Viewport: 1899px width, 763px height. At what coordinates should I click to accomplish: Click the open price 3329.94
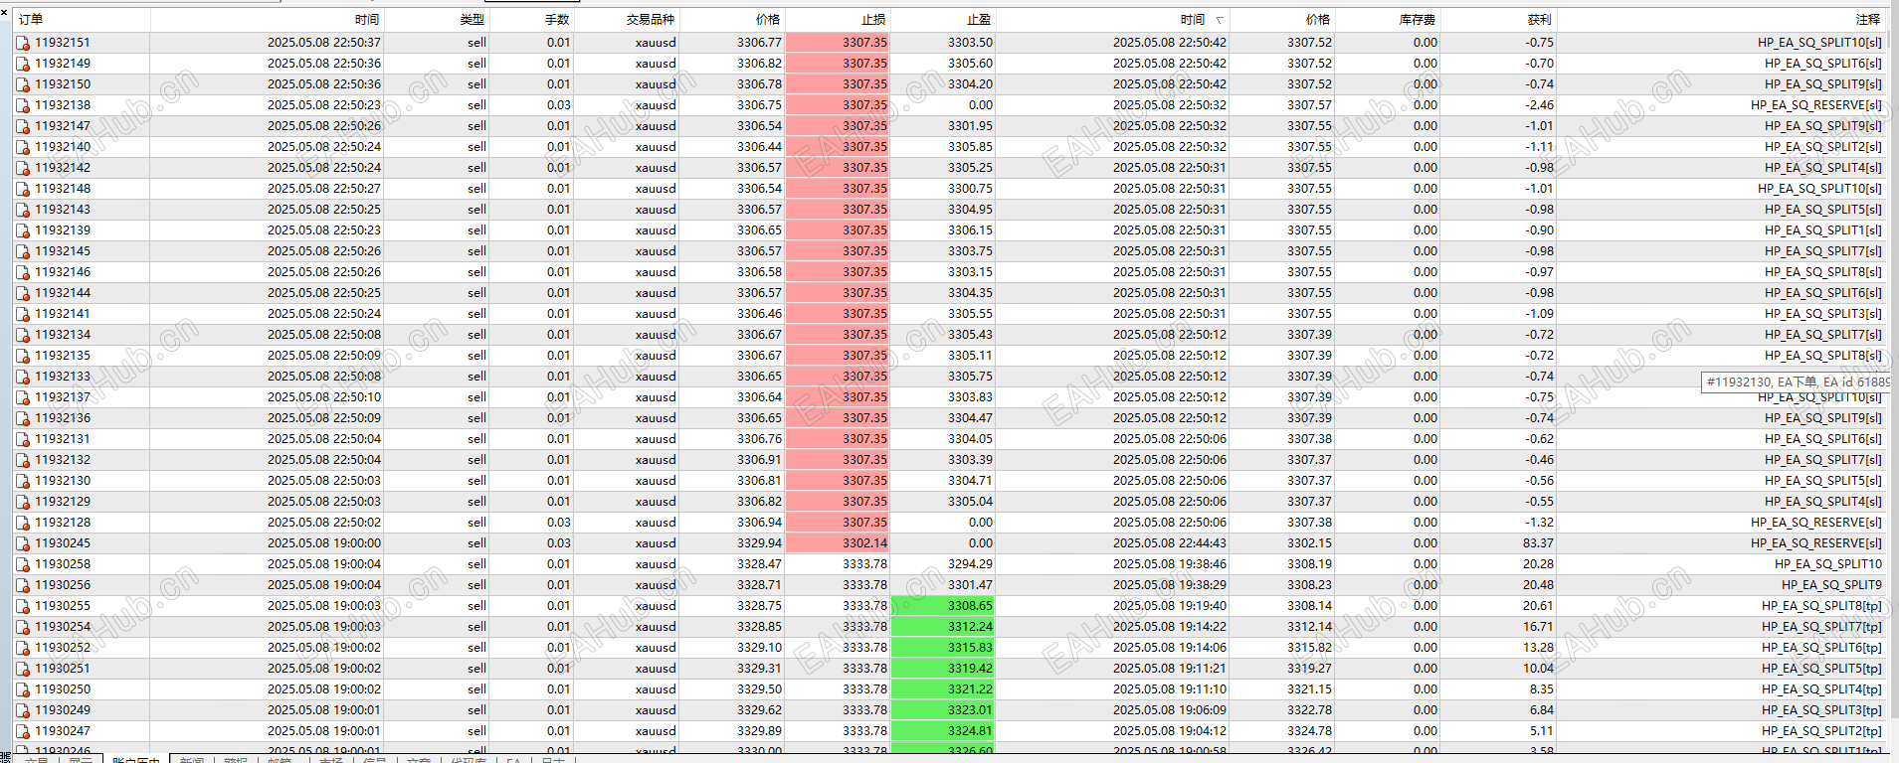tap(759, 543)
